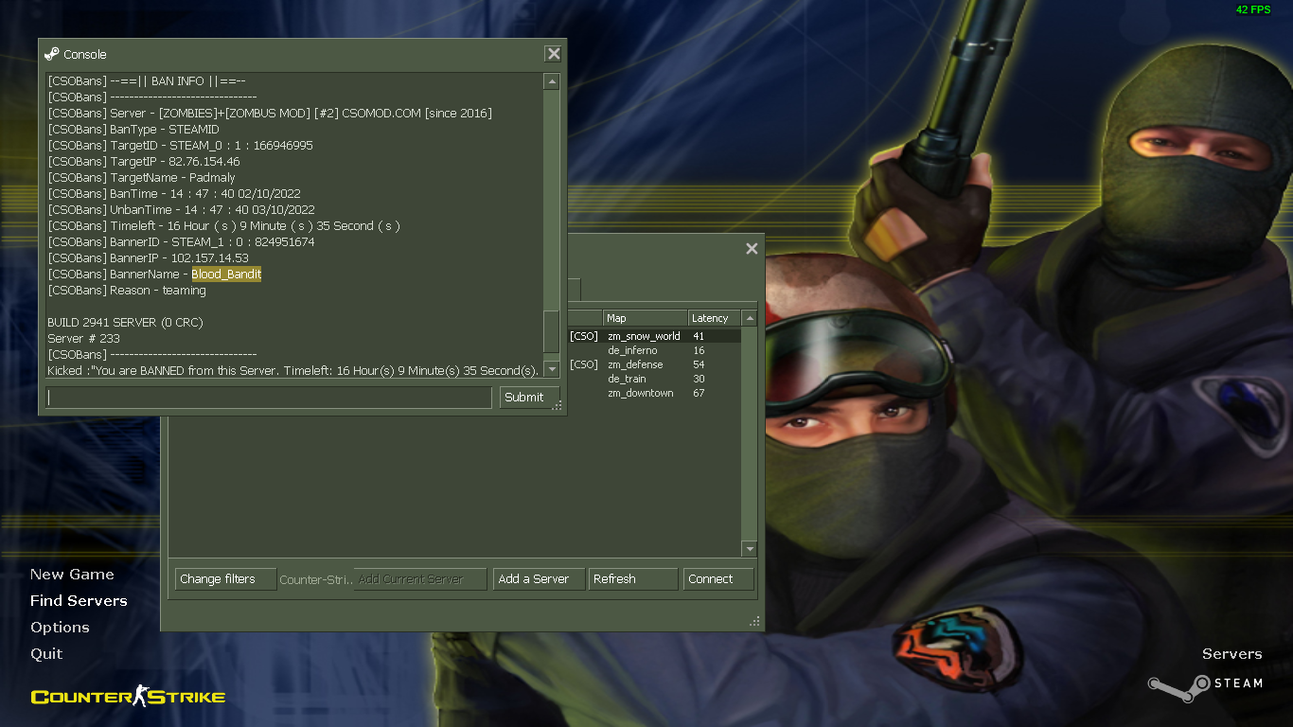Viewport: 1293px width, 727px height.
Task: Click the Console command input field
Action: [x=270, y=398]
